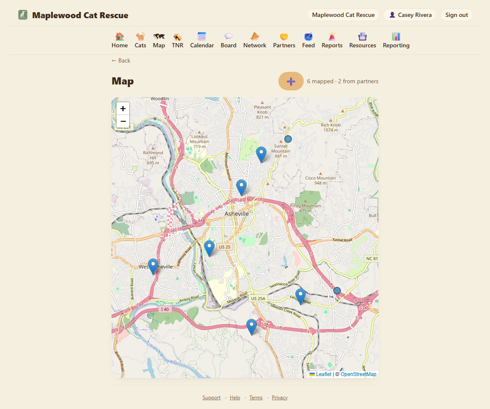
Task: Select the West Asheville map pin
Action: click(153, 267)
